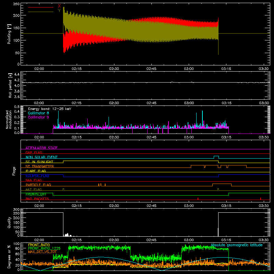
Task: Click the BAD_PACKETS spike near 03:28
Action: [261, 199]
